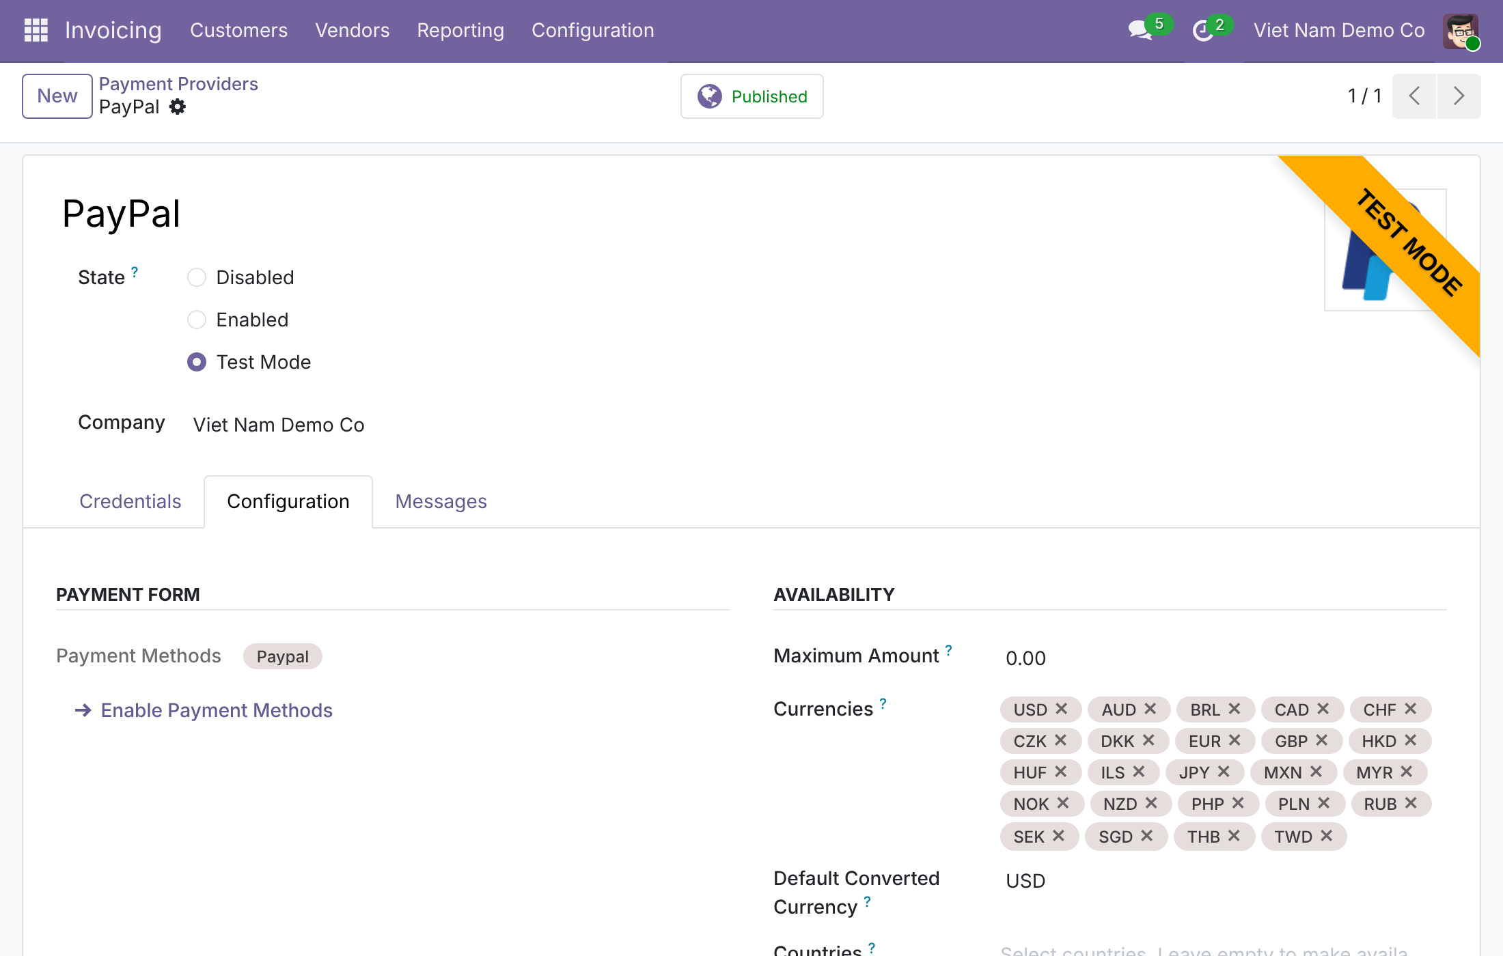Screen dimensions: 1503x956
Task: Open the Viet Nam Demo Co switcher
Action: point(1339,30)
